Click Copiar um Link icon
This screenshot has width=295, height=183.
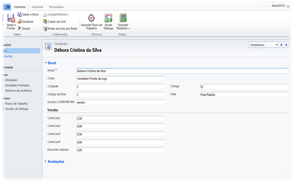click(x=45, y=22)
